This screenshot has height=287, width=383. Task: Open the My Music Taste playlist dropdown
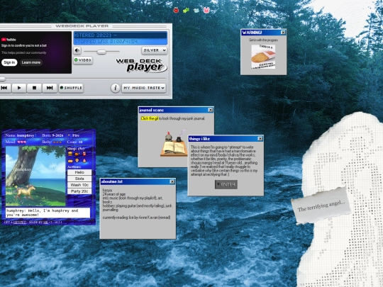(144, 88)
